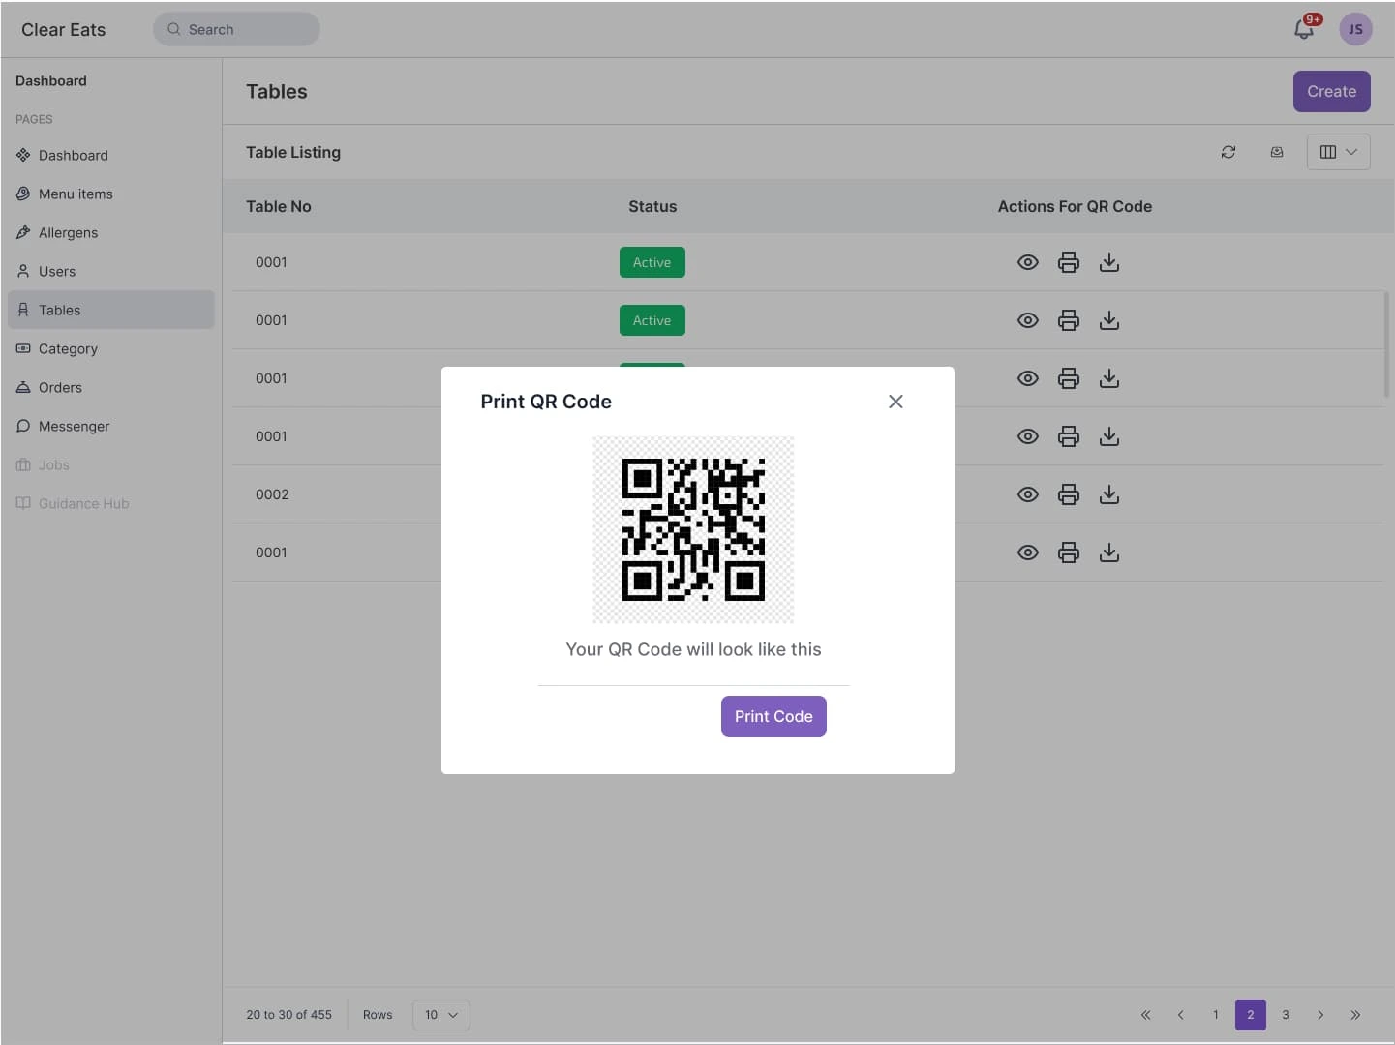
Task: Click the Table No column header
Action: click(279, 206)
